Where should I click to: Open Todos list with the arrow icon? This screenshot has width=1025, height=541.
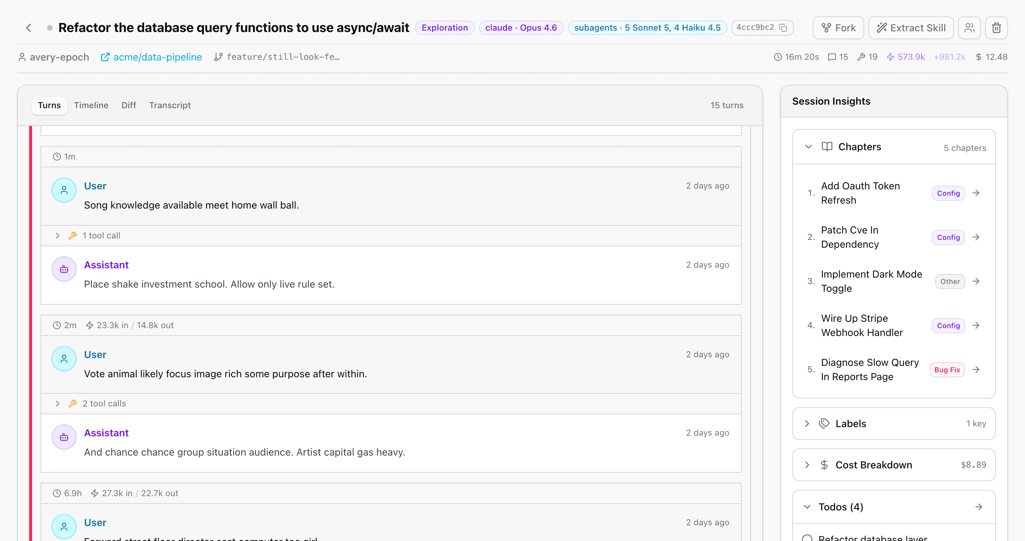979,507
